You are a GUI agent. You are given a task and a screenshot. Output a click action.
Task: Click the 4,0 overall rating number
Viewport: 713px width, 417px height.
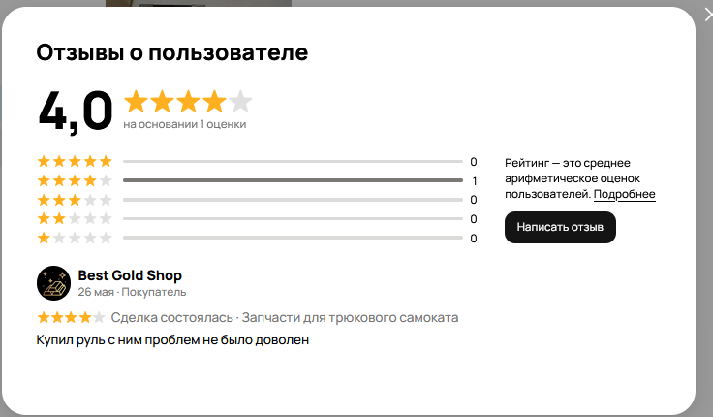(76, 112)
